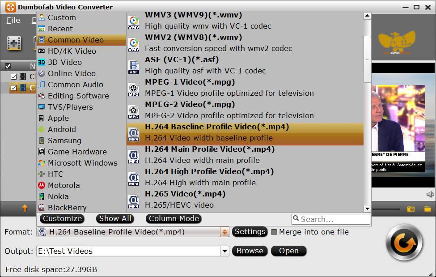
Task: Open the snapshot folder icon
Action: click(x=428, y=209)
